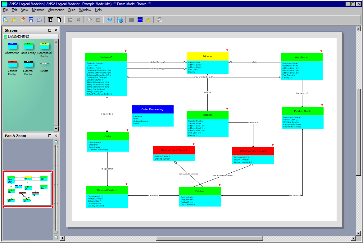Image resolution: width=363 pixels, height=243 pixels.
Task: Select the Data Entity shape
Action: point(28,49)
